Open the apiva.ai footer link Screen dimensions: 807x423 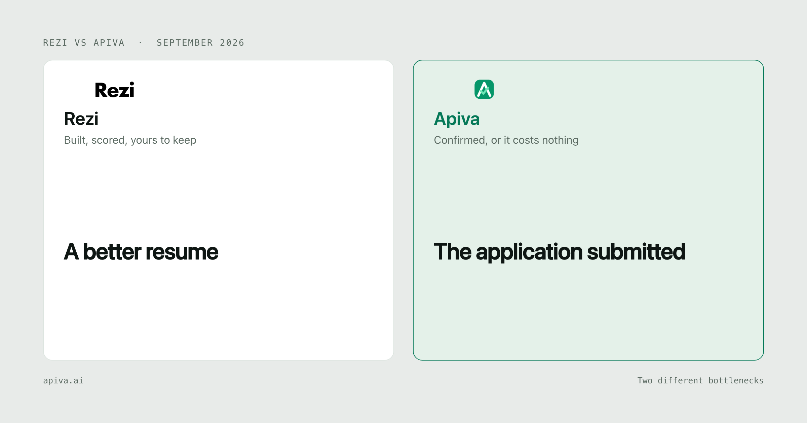pos(63,380)
